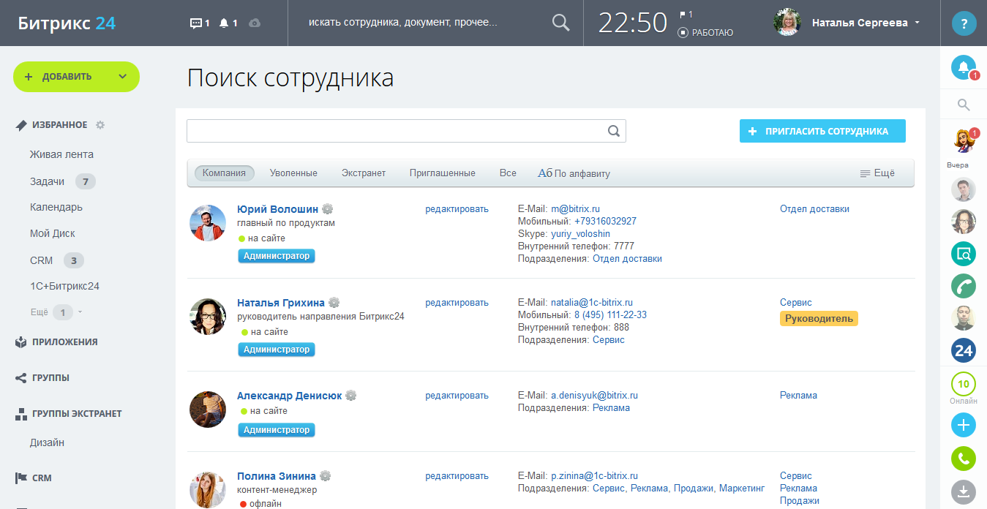The height and width of the screenshot is (509, 987).
Task: Open Отдел доставки department on right
Action: pyautogui.click(x=814, y=209)
